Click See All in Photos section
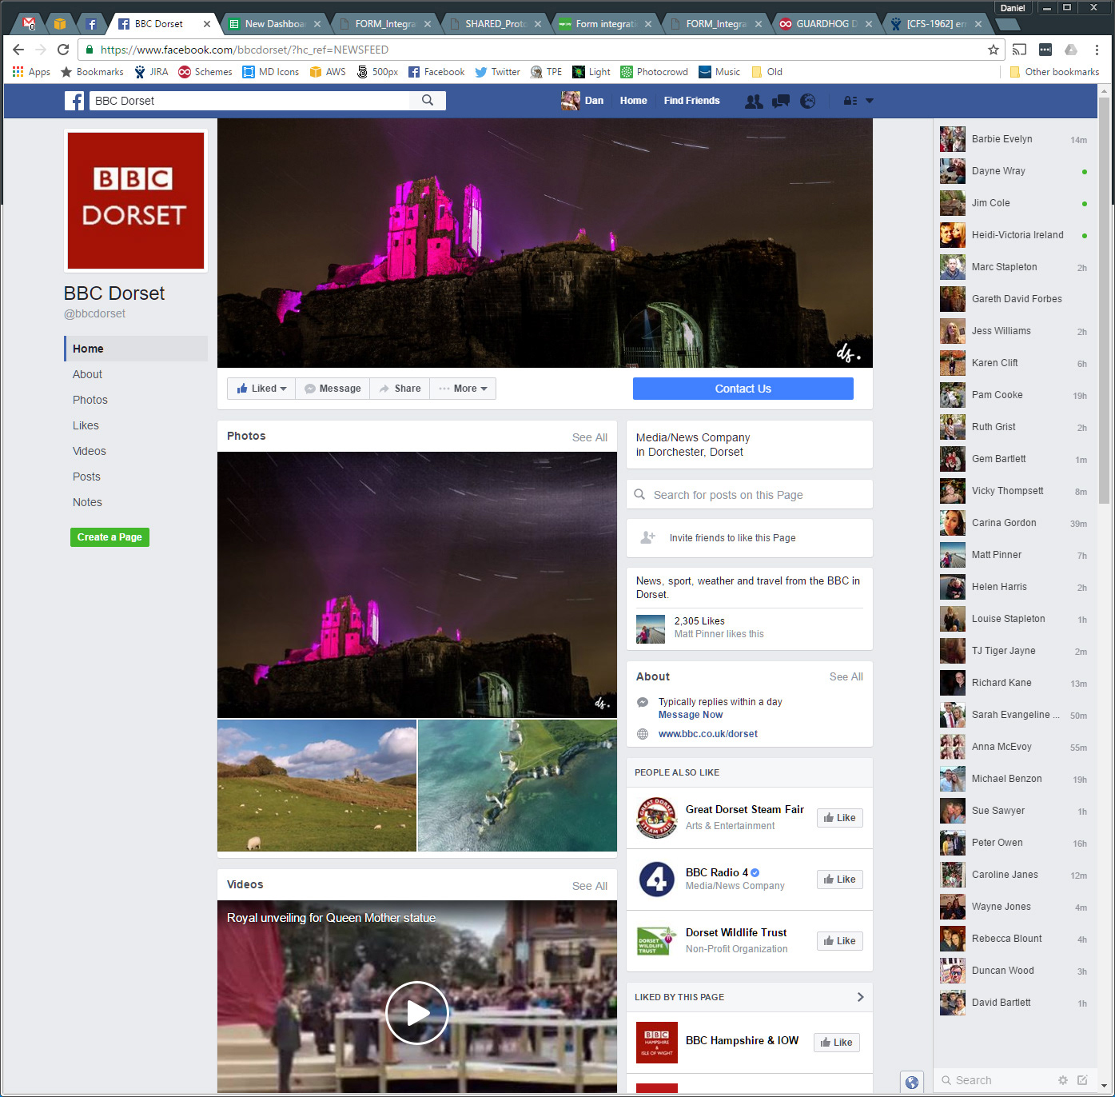Screen dimensions: 1115x1097 (x=590, y=437)
